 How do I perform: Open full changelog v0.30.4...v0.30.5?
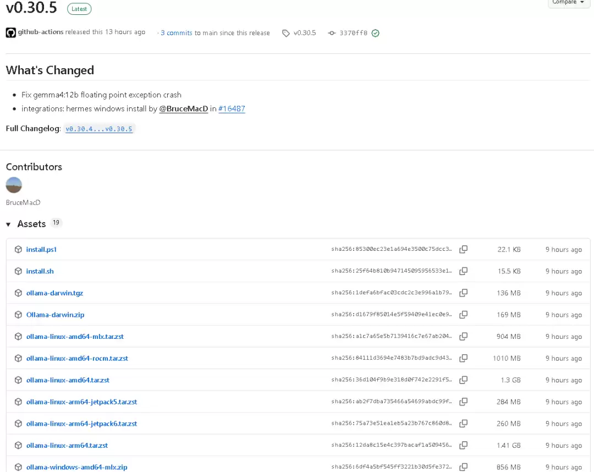click(x=99, y=129)
